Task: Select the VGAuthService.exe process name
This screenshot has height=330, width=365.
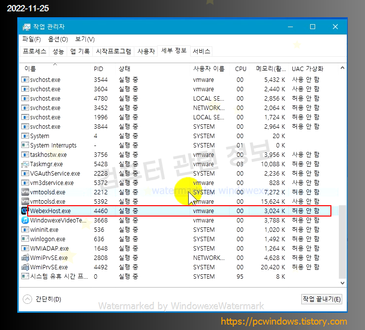Action: pos(55,174)
